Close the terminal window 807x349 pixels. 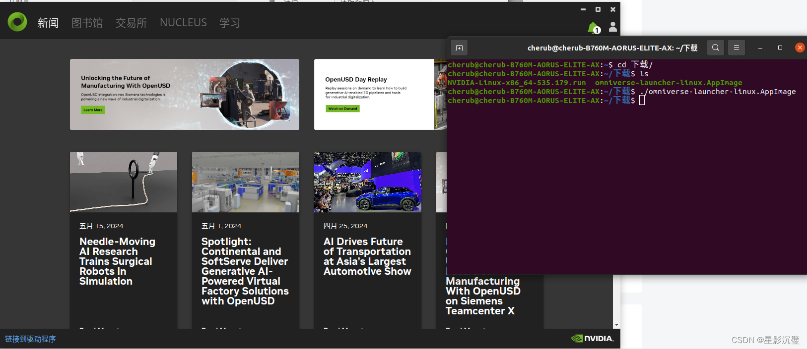800,48
